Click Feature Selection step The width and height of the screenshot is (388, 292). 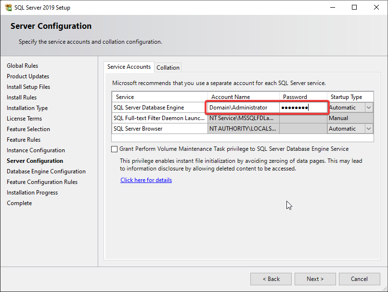pos(28,129)
